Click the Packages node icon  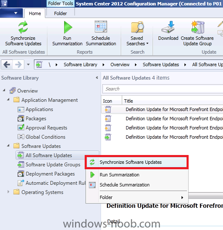coord(21,119)
